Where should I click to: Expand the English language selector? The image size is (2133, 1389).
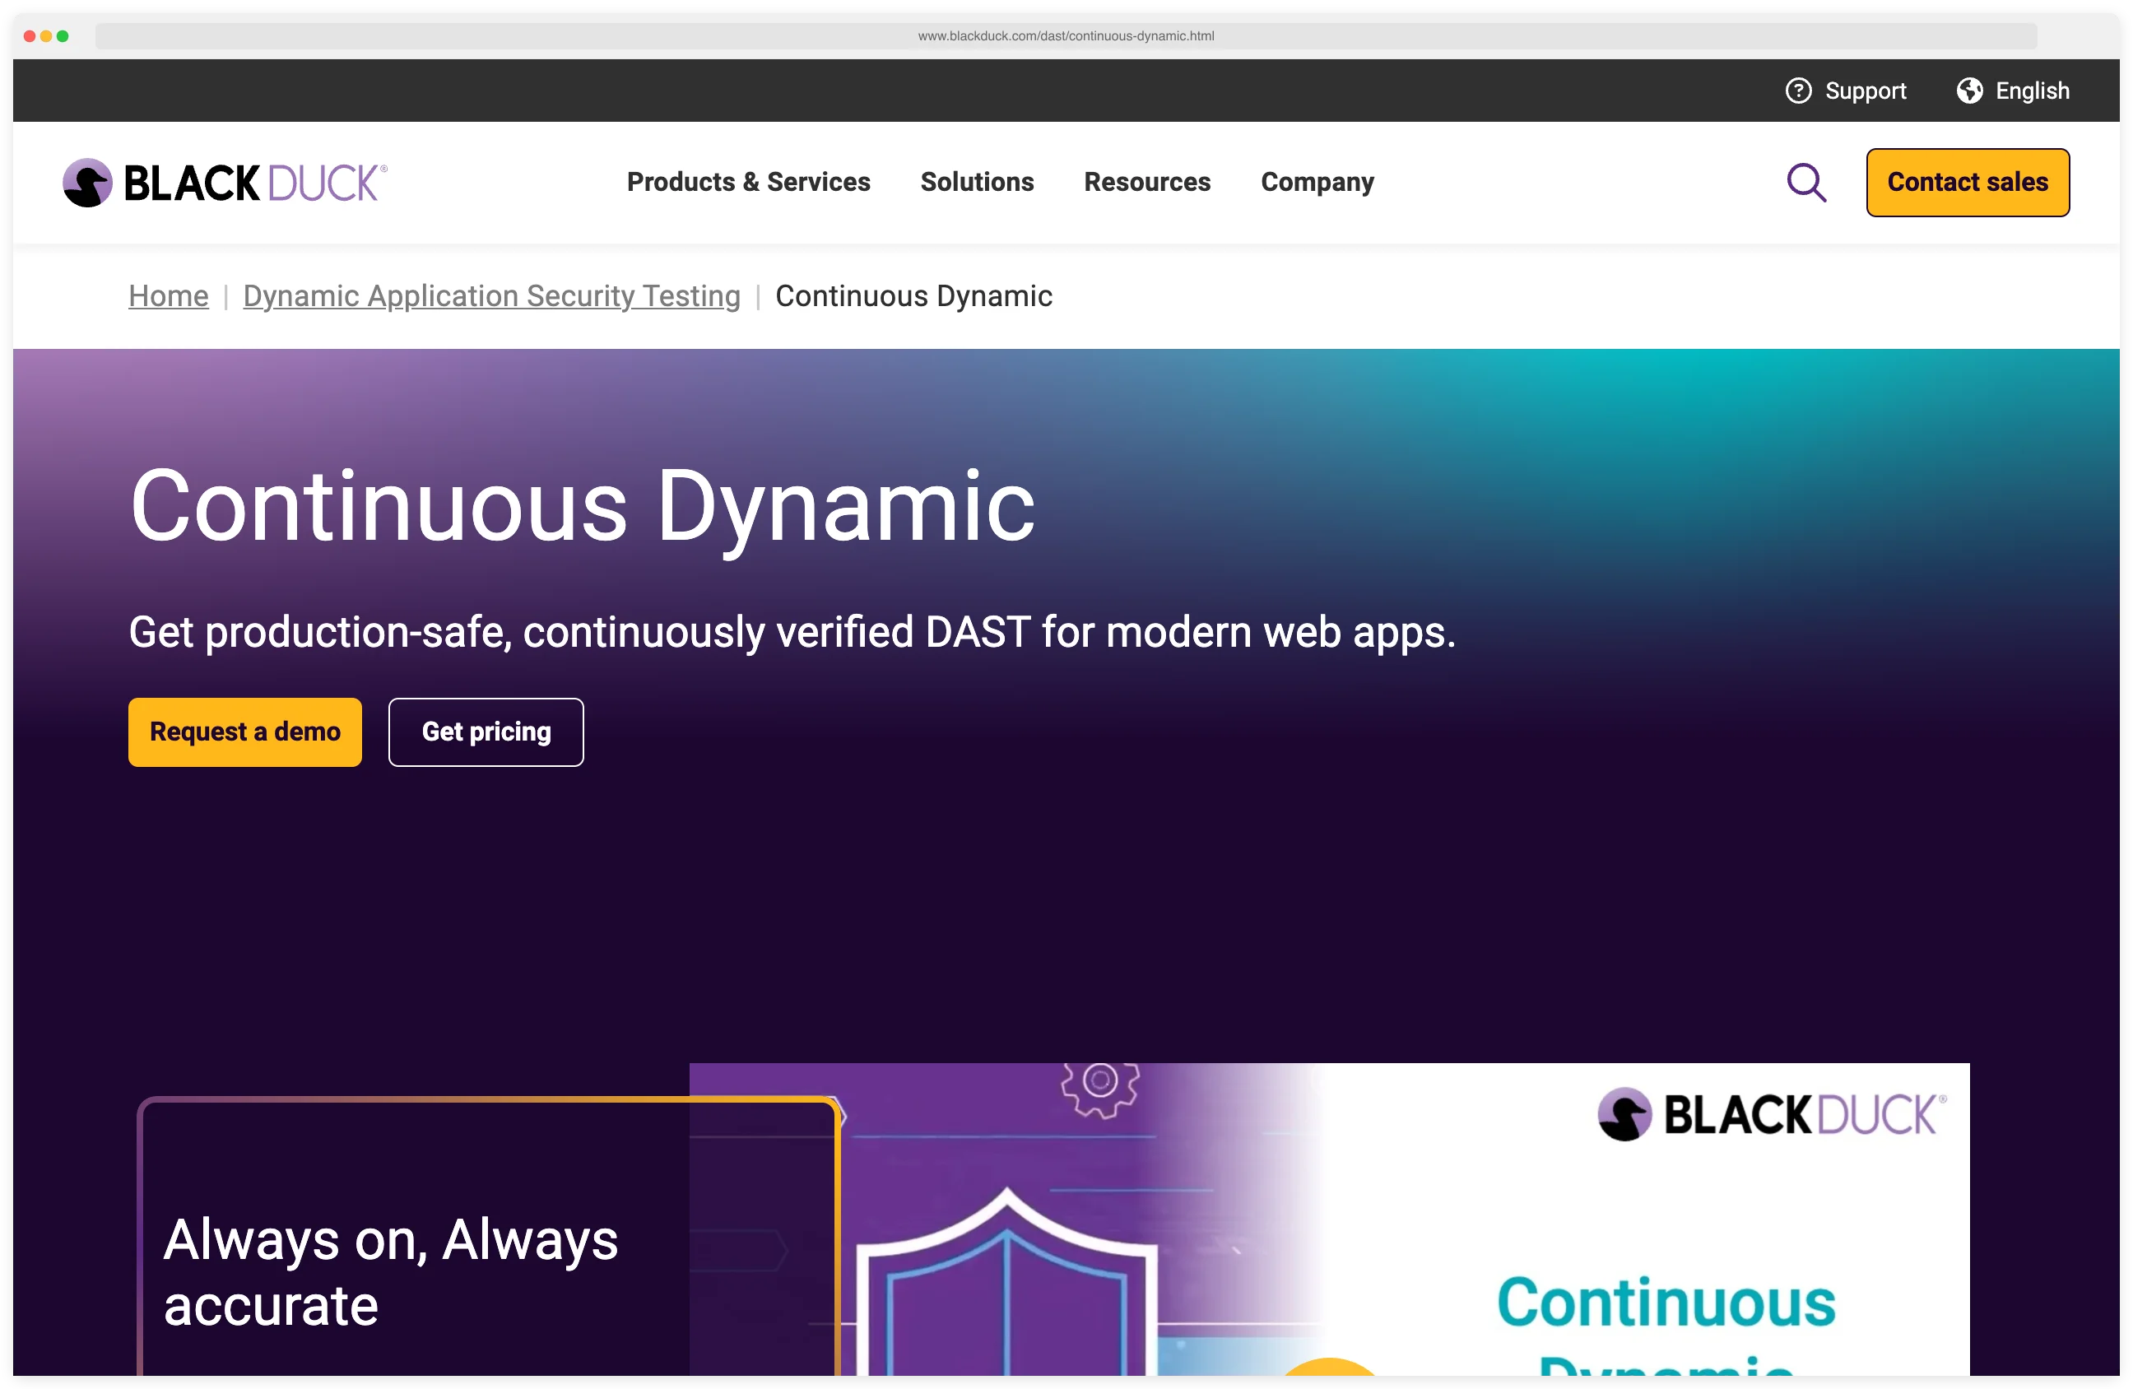(2032, 90)
